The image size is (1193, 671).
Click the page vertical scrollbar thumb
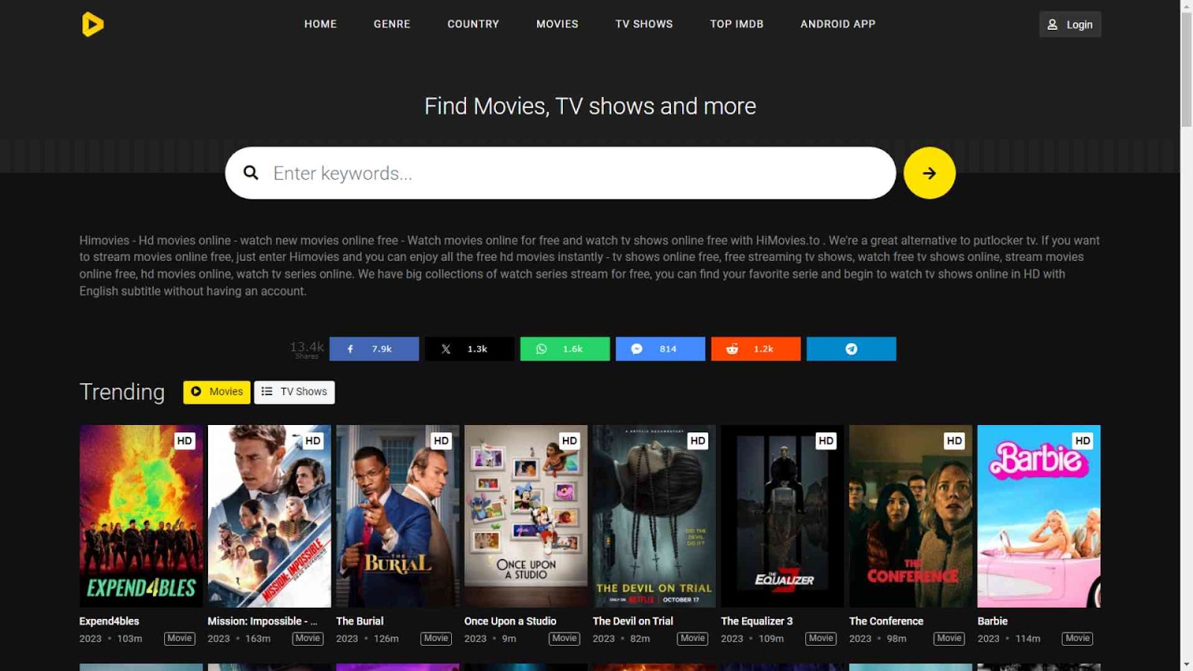tap(1186, 69)
